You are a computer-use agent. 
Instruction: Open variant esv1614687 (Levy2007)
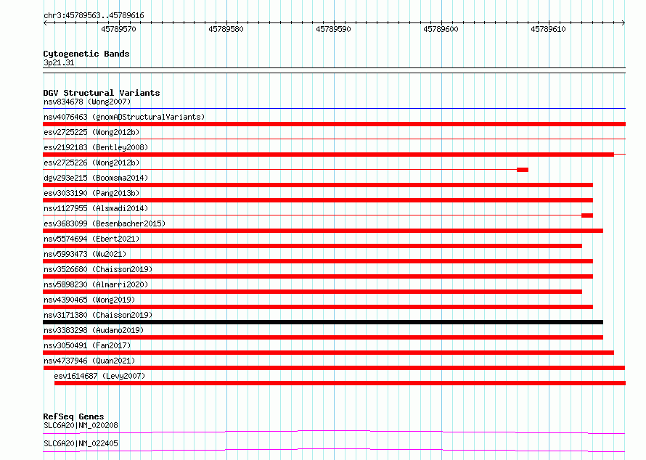click(x=99, y=376)
